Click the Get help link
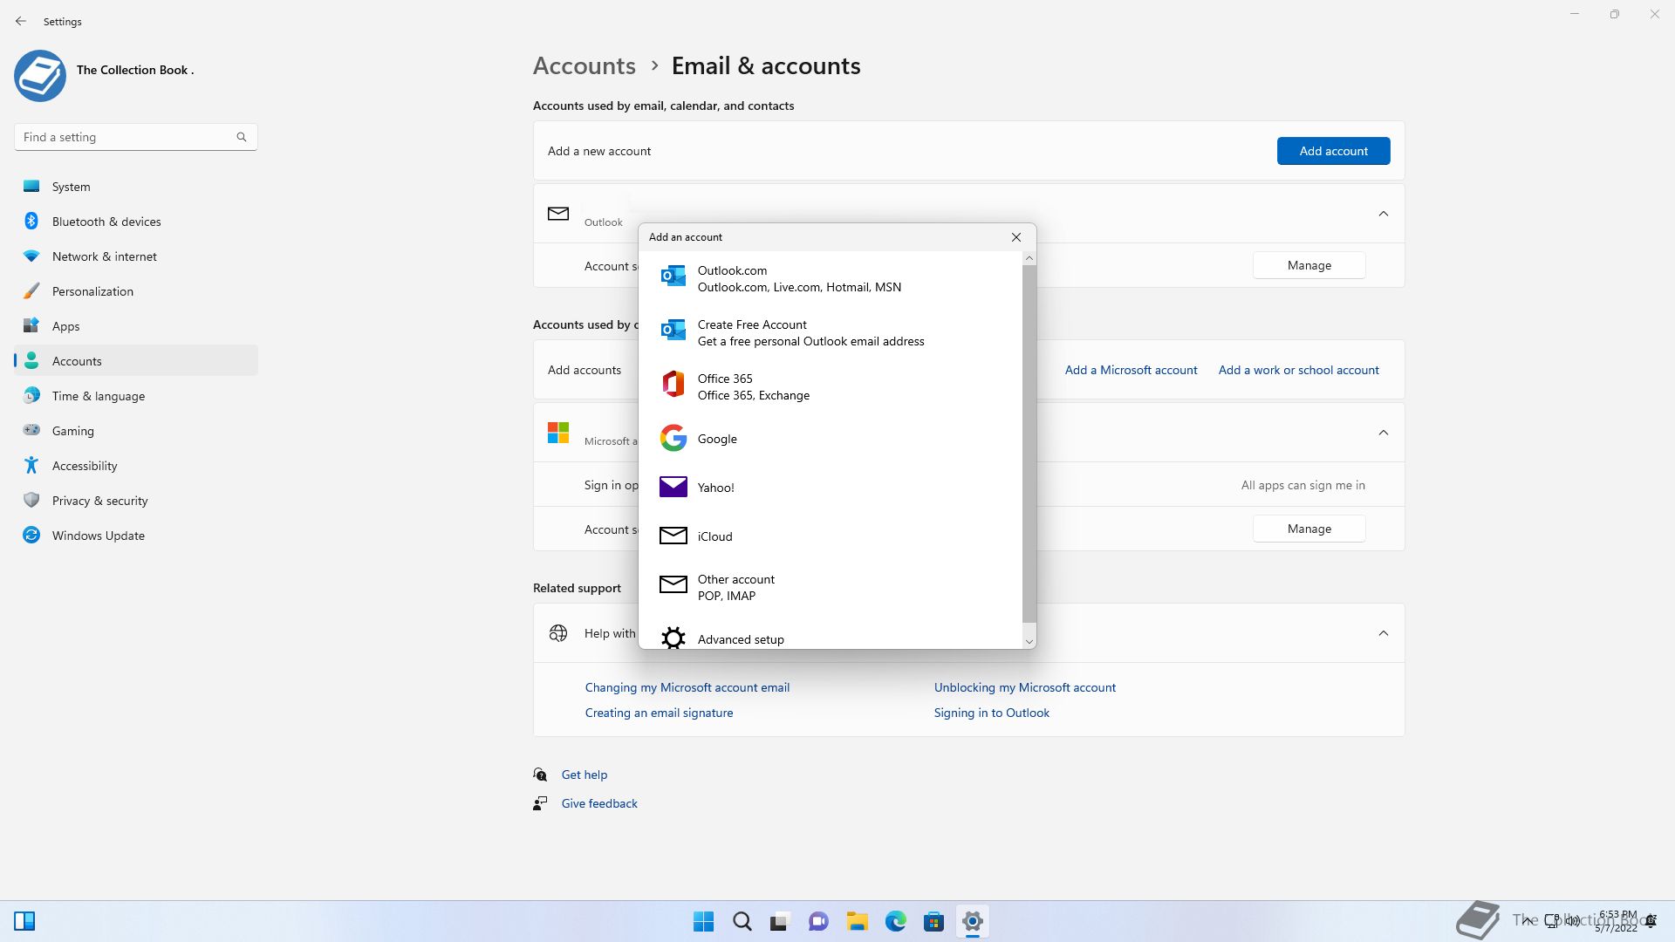The width and height of the screenshot is (1675, 942). (584, 775)
